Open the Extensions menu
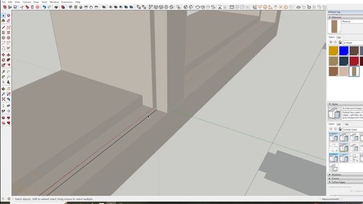Screen dimensions: 363x204 67,2
